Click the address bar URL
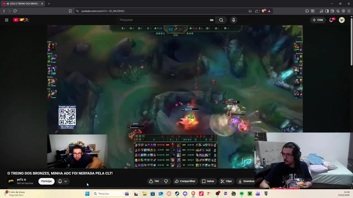The width and height of the screenshot is (353, 198). point(103,11)
